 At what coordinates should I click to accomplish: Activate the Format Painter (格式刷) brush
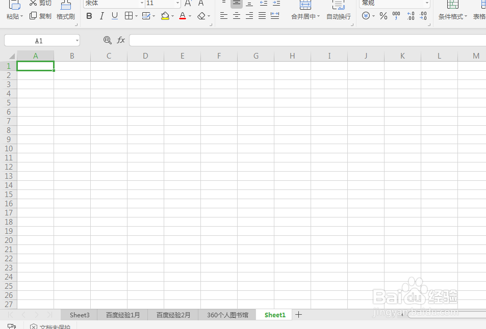tap(66, 10)
